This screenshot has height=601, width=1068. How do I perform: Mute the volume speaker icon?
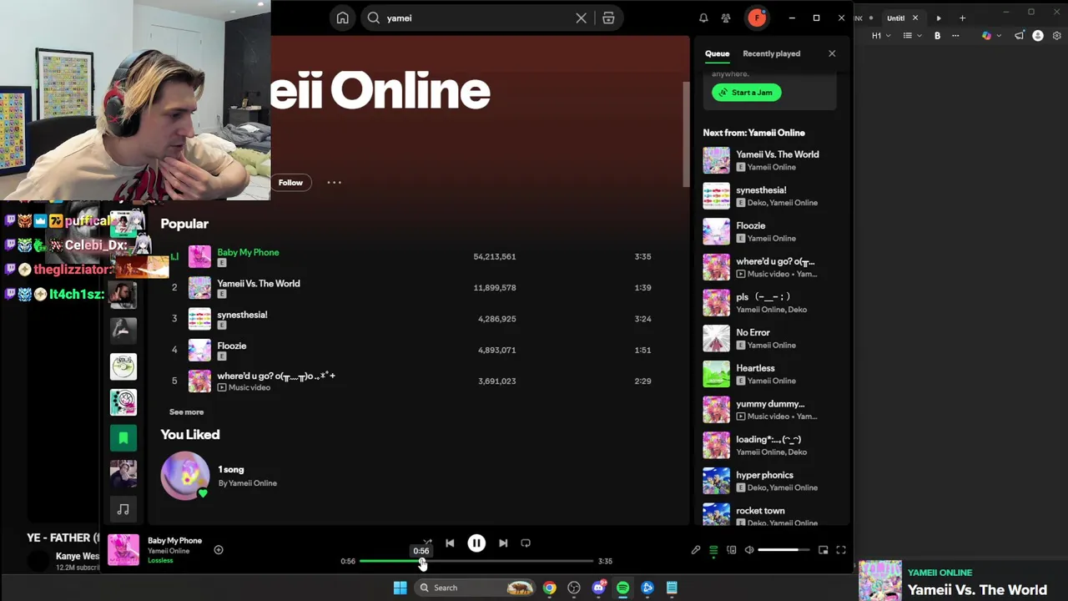pyautogui.click(x=749, y=549)
